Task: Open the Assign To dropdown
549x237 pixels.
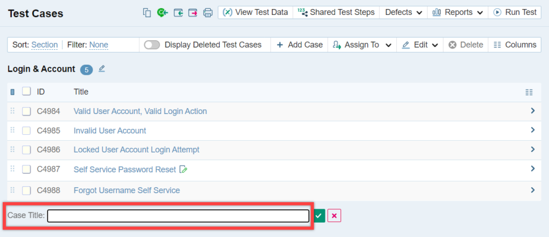Action: pos(362,45)
